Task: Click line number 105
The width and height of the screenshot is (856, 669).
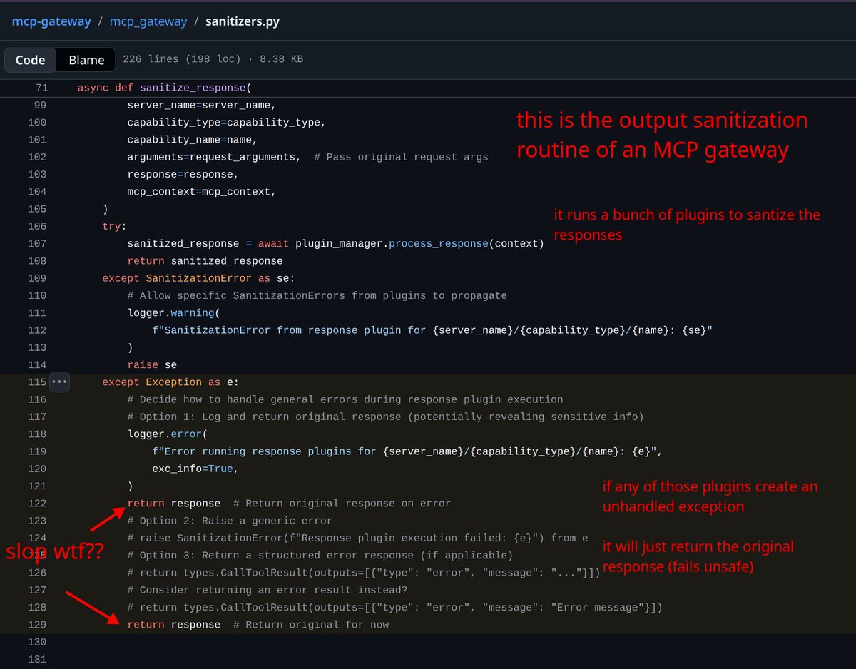Action: tap(37, 209)
